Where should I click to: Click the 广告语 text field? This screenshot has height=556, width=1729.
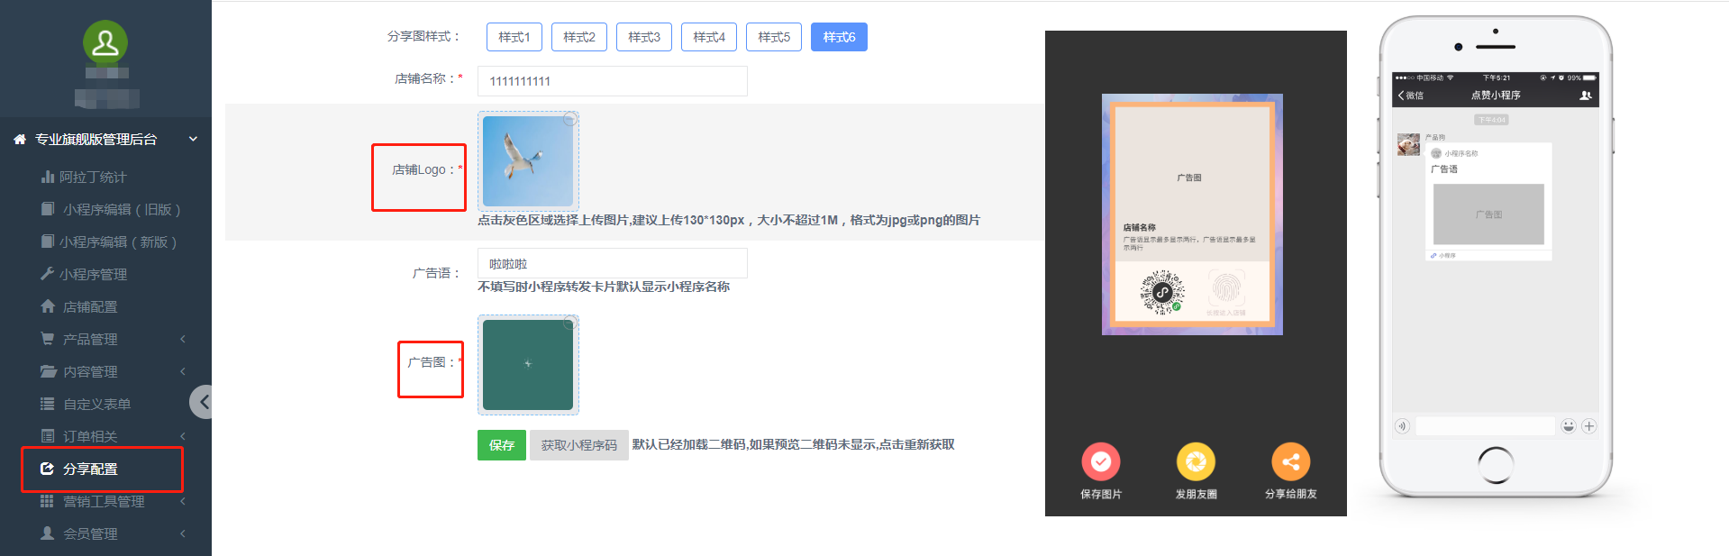pos(612,263)
